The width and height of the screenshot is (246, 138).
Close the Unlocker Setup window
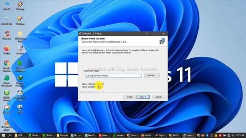[163, 33]
